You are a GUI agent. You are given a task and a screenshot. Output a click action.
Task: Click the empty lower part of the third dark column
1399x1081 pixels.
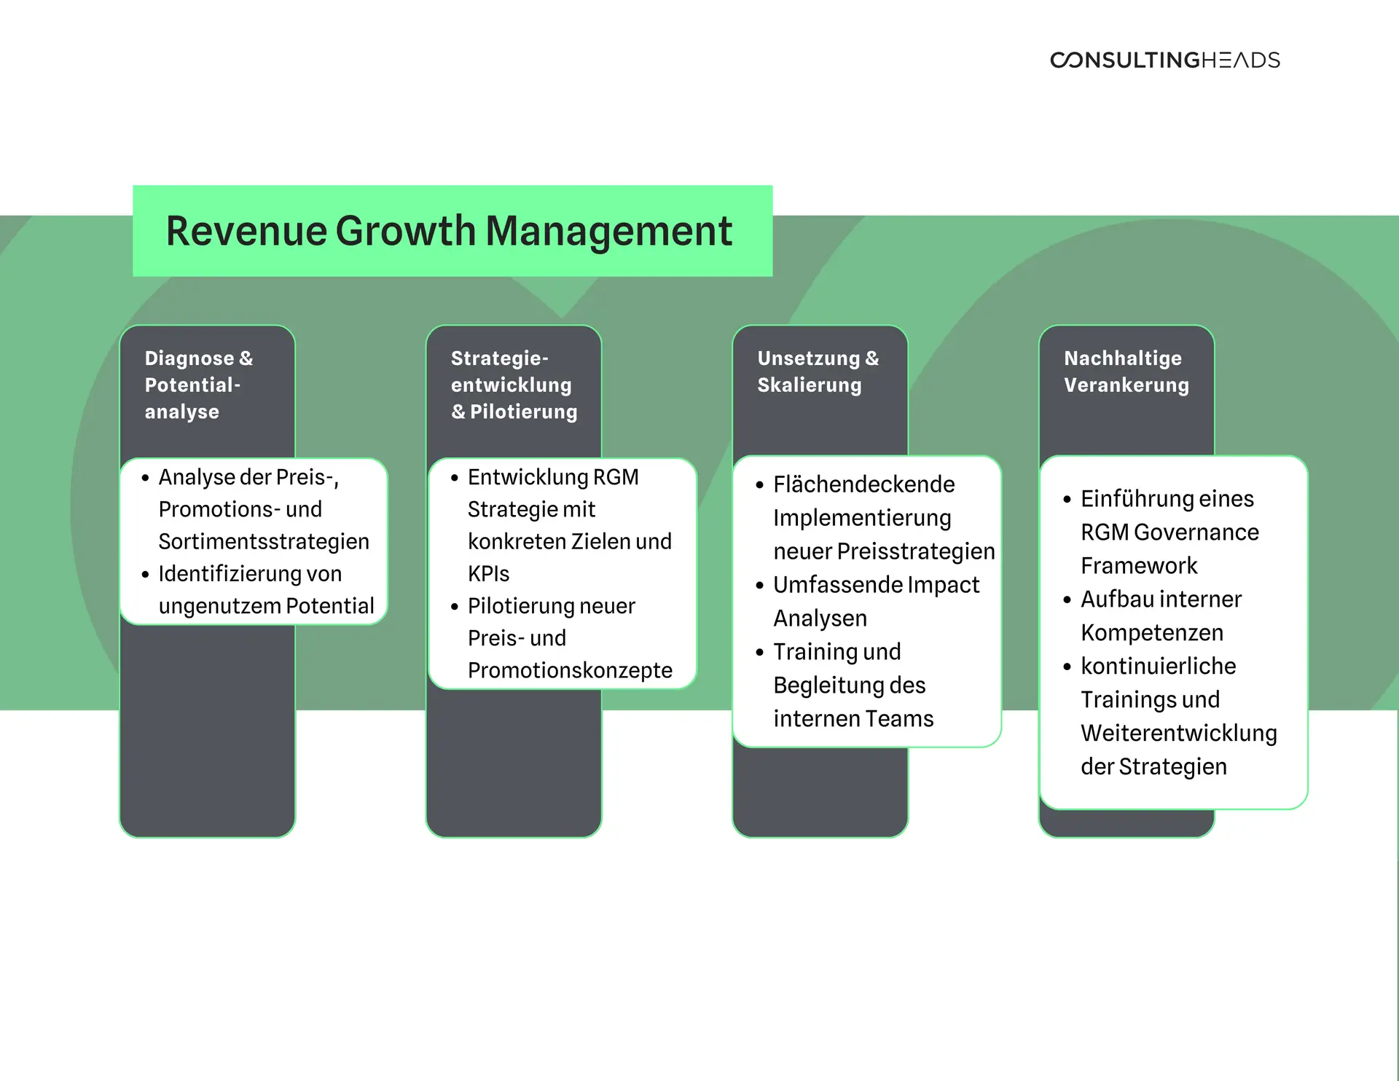(820, 794)
